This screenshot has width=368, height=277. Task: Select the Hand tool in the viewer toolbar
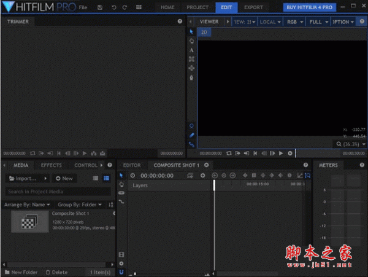point(191,41)
